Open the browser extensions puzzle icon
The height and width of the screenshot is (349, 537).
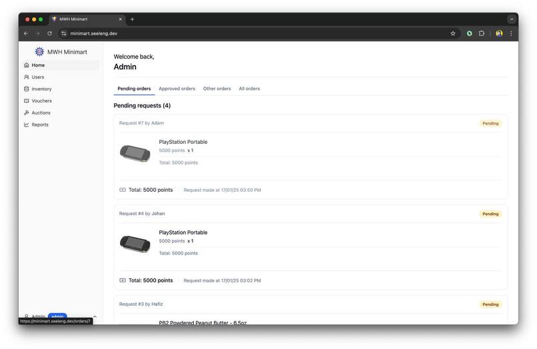pos(482,33)
